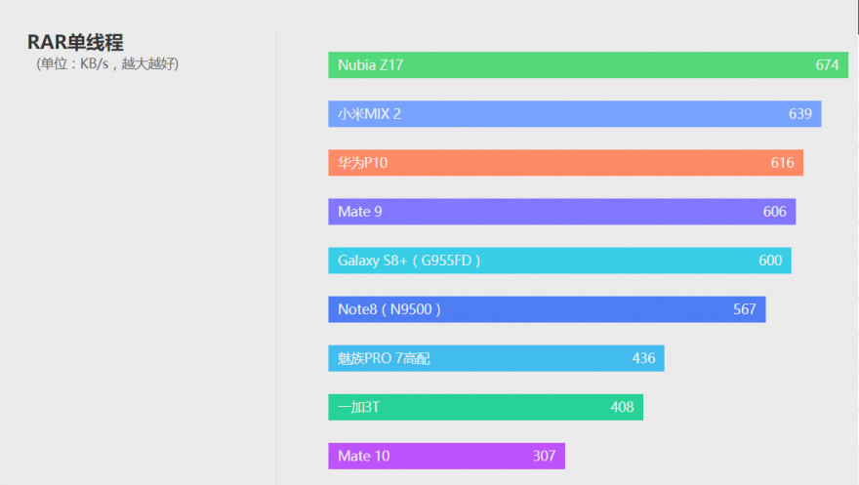Click the 魅族PRO 7高配 bar label
Viewport: 859px width, 485px height.
point(384,358)
